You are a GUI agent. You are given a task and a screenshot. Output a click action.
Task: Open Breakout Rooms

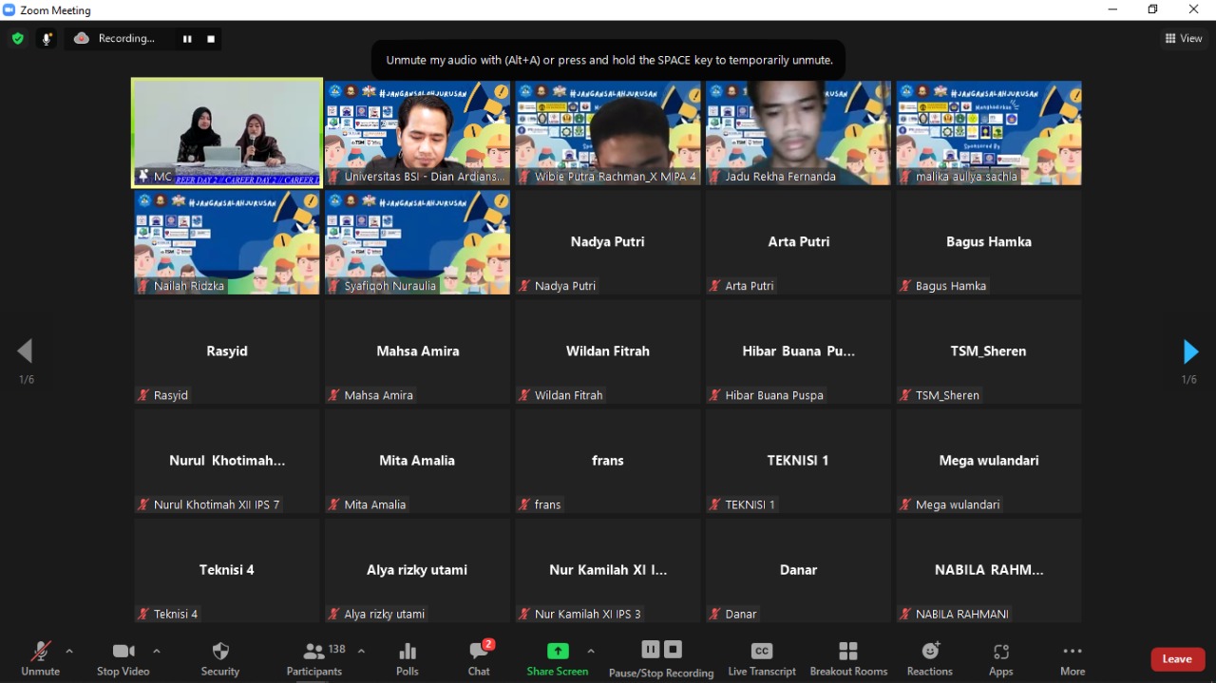(x=848, y=658)
